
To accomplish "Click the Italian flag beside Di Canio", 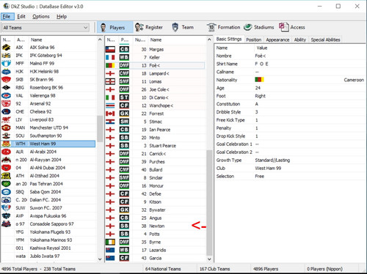I will click(110, 97).
